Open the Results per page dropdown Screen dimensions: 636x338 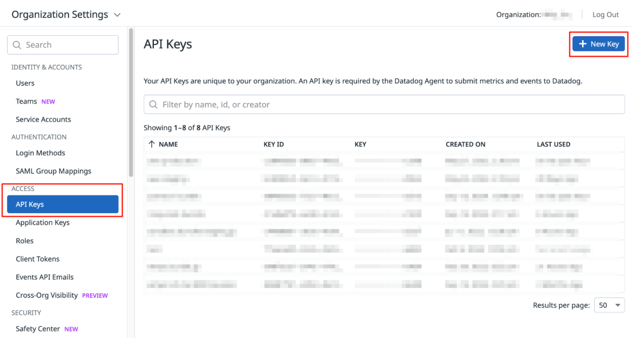tap(609, 305)
